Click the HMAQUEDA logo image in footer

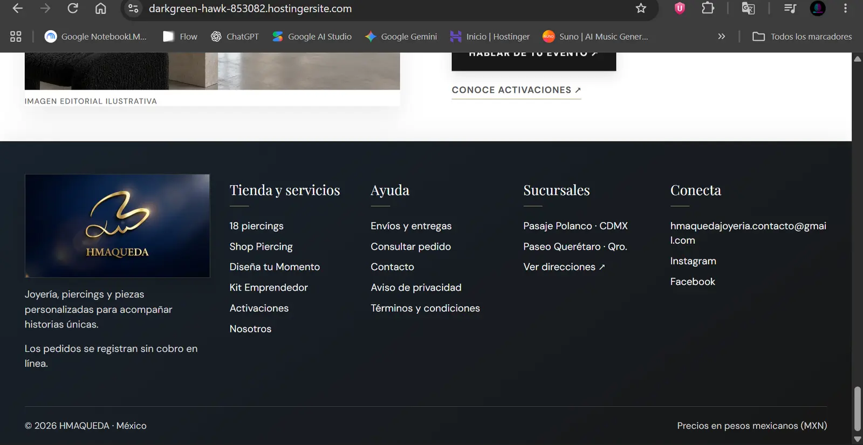pos(117,225)
